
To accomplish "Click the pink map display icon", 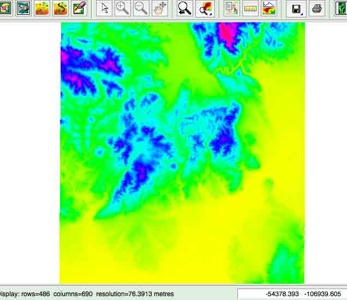I will pyautogui.click(x=4, y=8).
